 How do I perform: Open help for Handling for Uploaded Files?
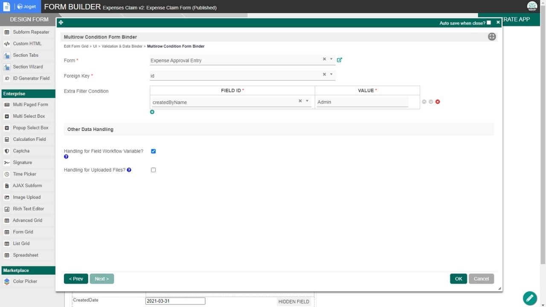click(129, 170)
